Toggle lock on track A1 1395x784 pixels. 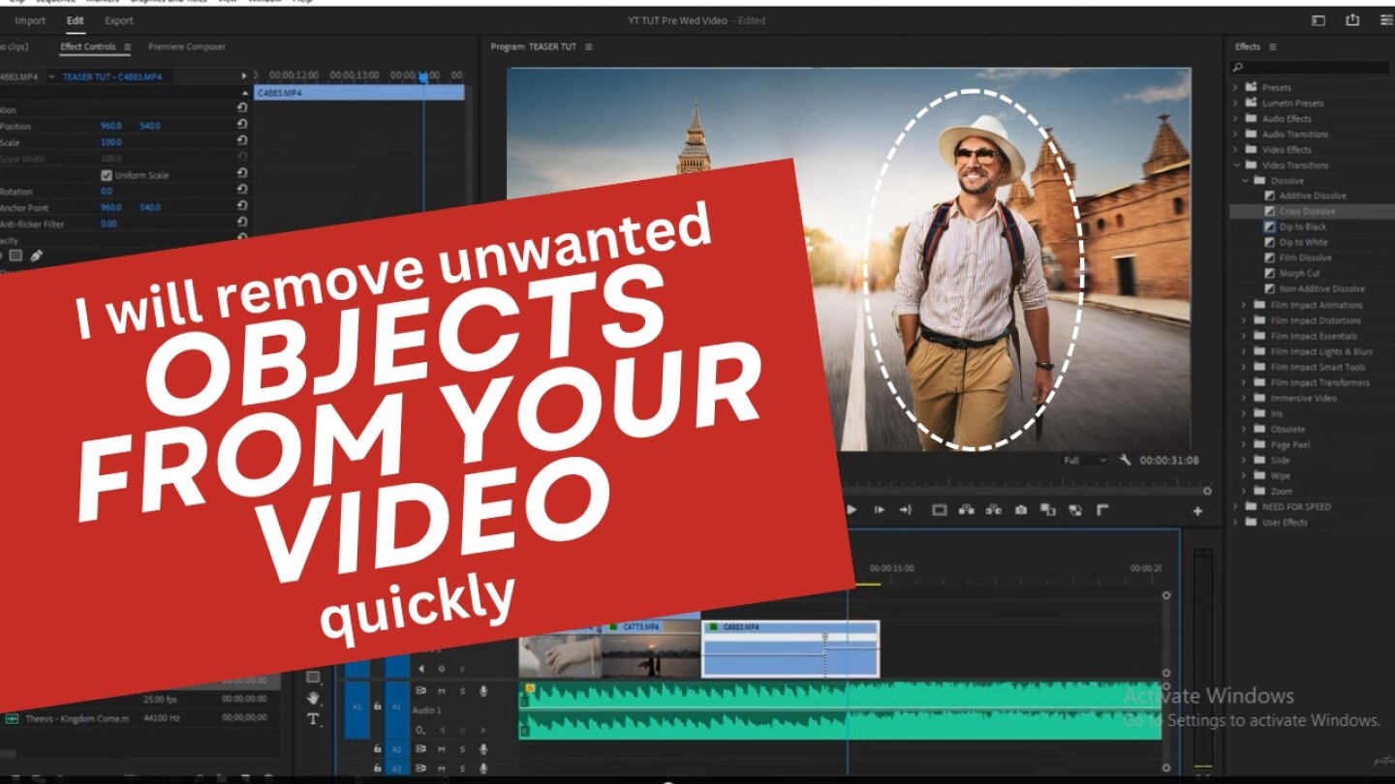click(377, 707)
